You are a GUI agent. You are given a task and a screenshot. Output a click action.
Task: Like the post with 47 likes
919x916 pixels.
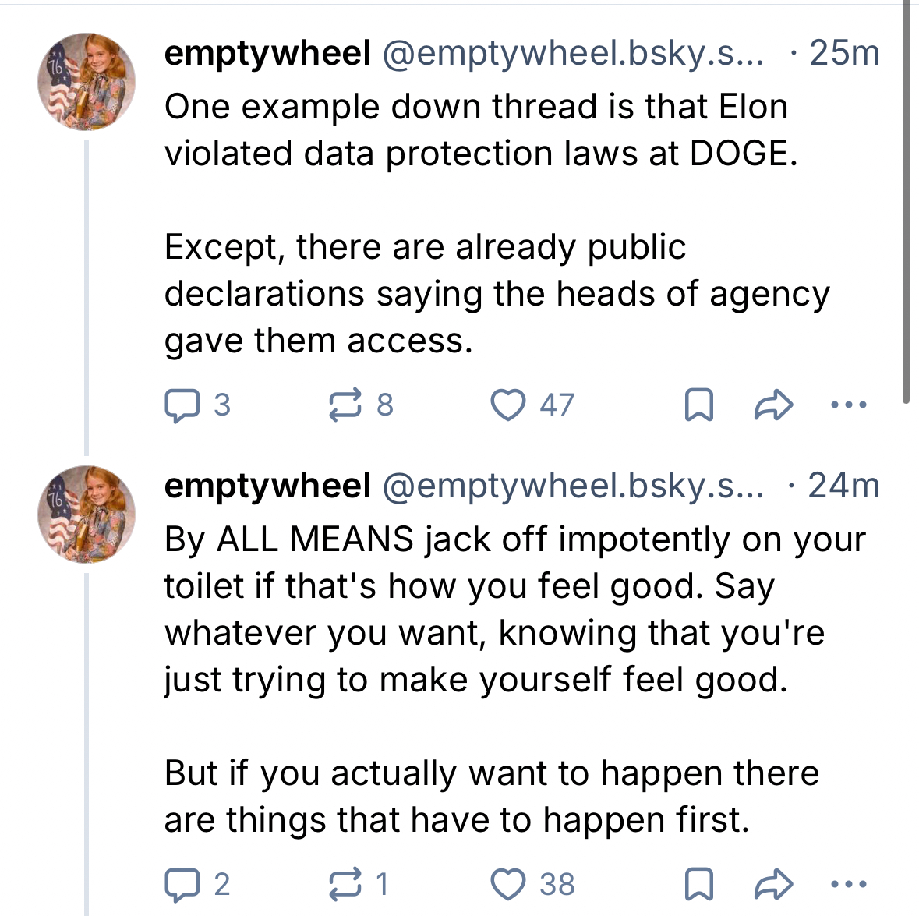coord(508,405)
